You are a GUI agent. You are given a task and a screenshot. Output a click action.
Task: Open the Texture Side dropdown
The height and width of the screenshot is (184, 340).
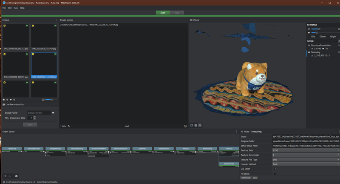pyautogui.click(x=306, y=150)
